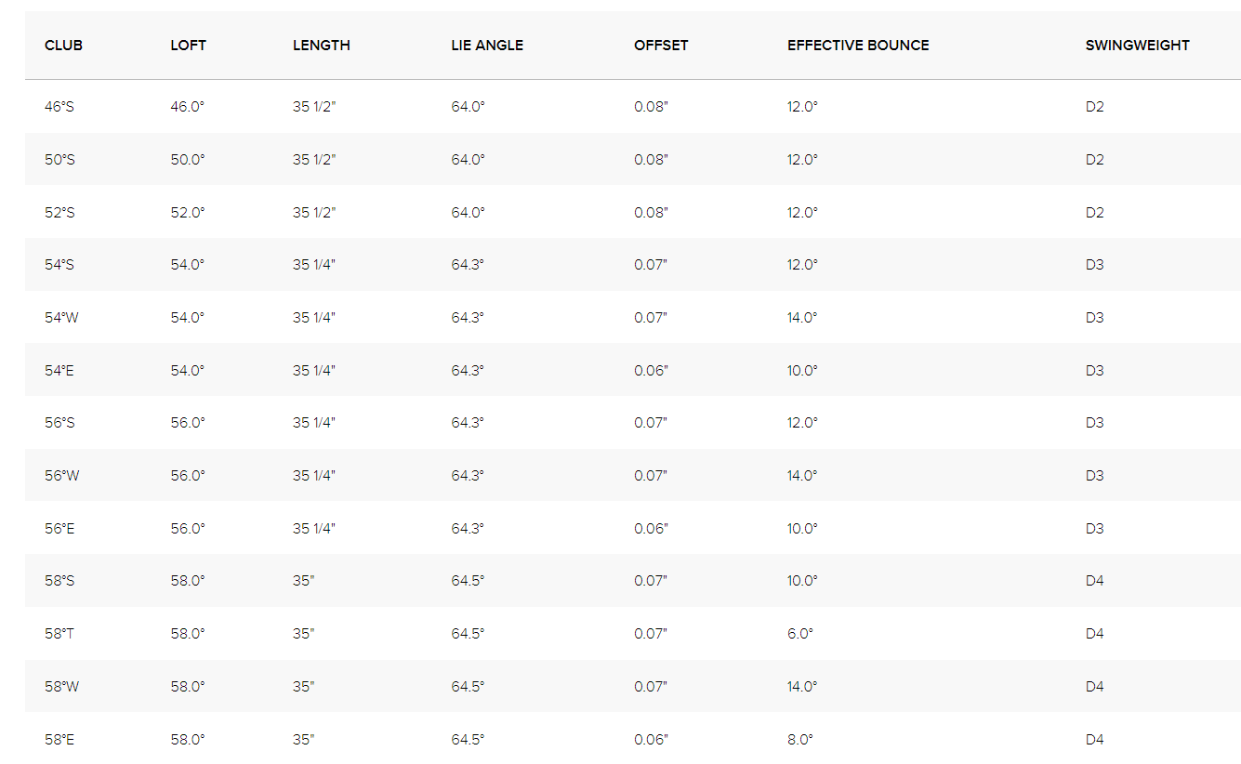
Task: Click the 6.0° effective bounce value
Action: 799,634
